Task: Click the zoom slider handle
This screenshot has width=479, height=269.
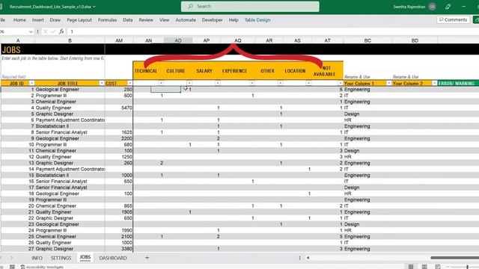Action: (x=467, y=267)
